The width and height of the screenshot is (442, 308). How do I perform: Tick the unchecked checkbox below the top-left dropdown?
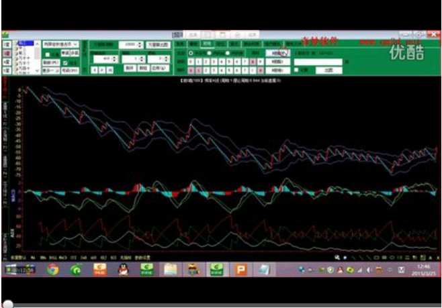click(x=47, y=53)
